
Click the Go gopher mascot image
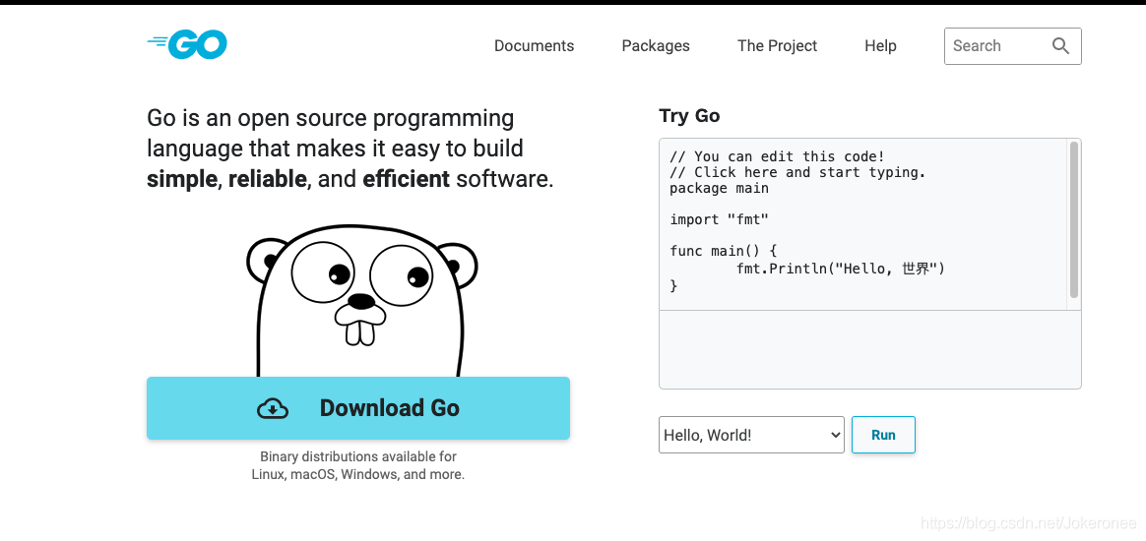pyautogui.click(x=361, y=300)
